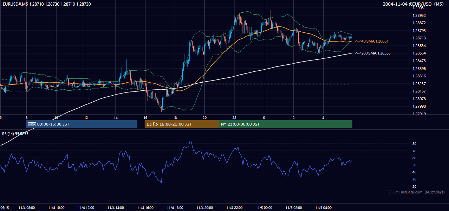Click price axis value 1.28316
This screenshot has width=449, height=211.
click(419, 76)
